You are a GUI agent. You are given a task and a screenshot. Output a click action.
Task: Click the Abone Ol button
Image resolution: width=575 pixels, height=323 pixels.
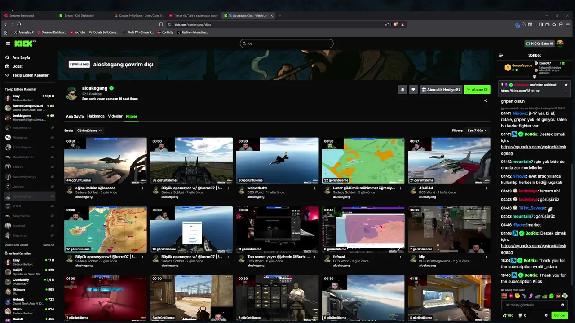coord(477,89)
